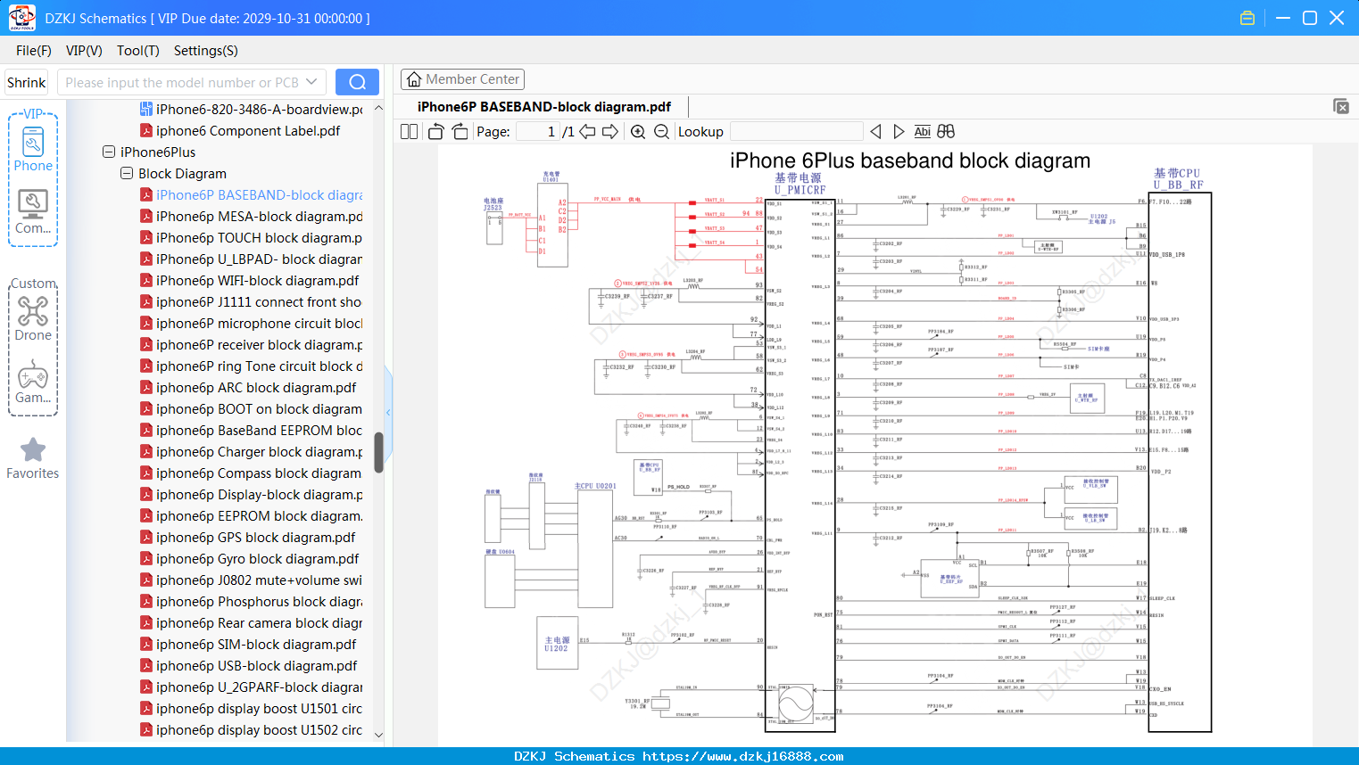Open iphone6 Component Label.pdf
The width and height of the screenshot is (1359, 765).
tap(248, 130)
